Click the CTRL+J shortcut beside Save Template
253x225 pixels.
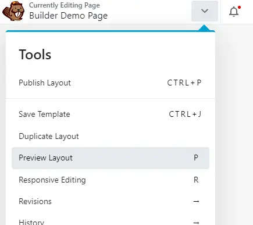(185, 114)
